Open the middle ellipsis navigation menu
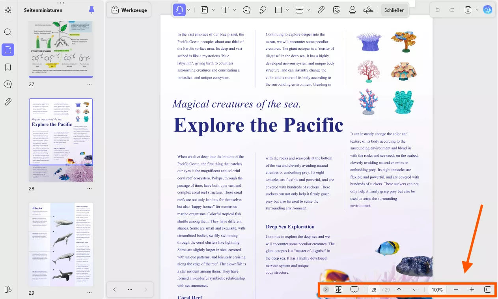Image resolution: width=498 pixels, height=299 pixels. point(130,290)
